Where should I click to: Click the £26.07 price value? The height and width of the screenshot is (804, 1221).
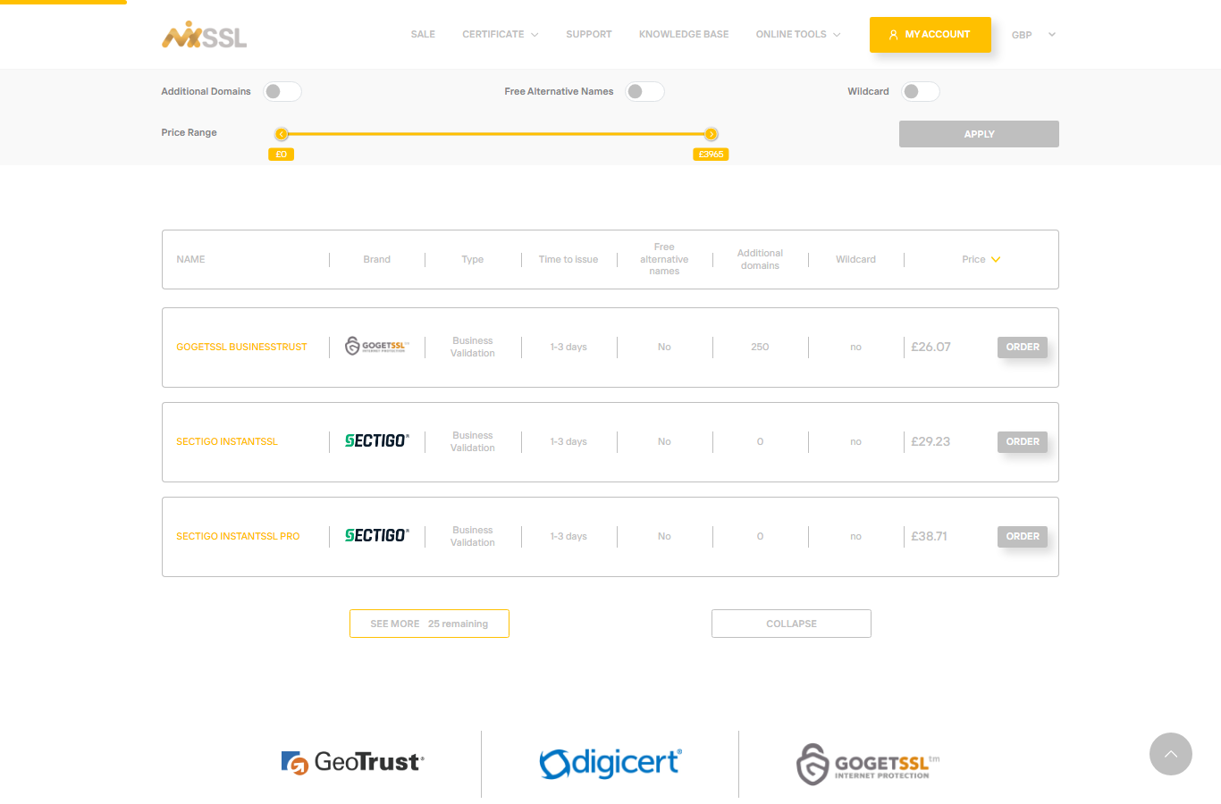pos(930,347)
